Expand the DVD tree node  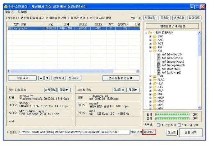click(x=150, y=76)
